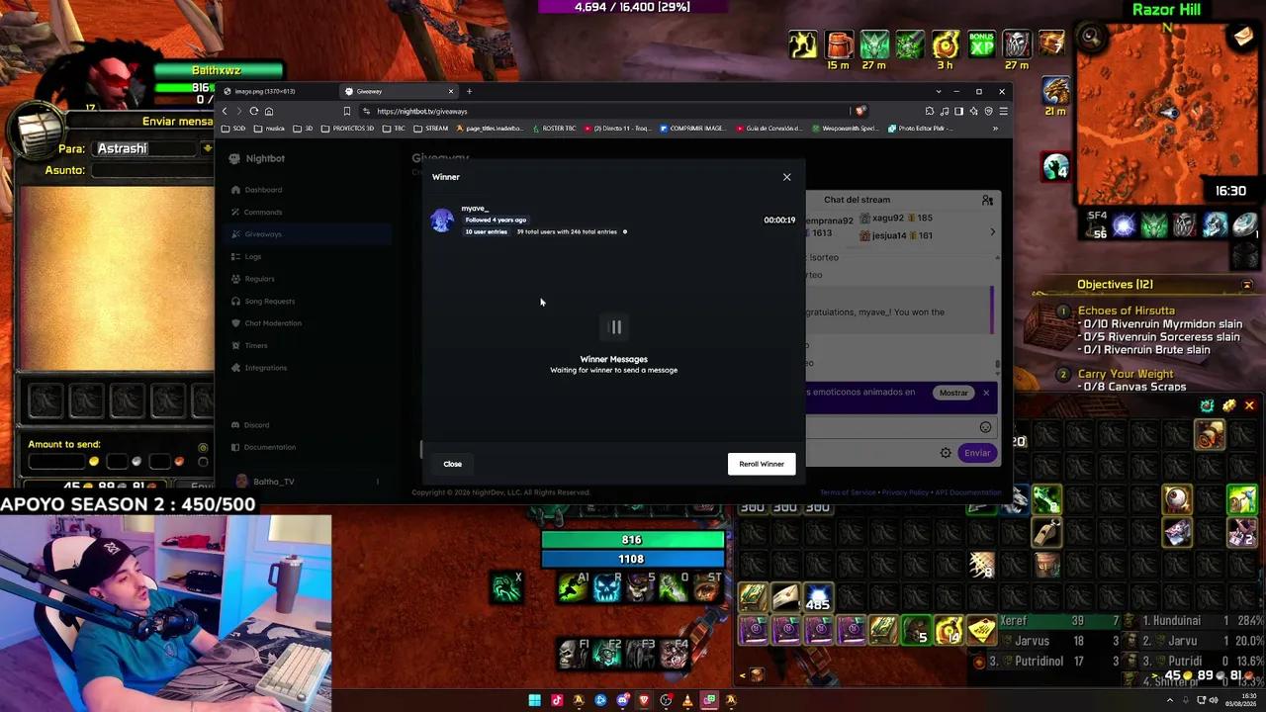Open the Photo Editor Pixlr bookmark
Screen dimensions: 1266x712
click(921, 129)
